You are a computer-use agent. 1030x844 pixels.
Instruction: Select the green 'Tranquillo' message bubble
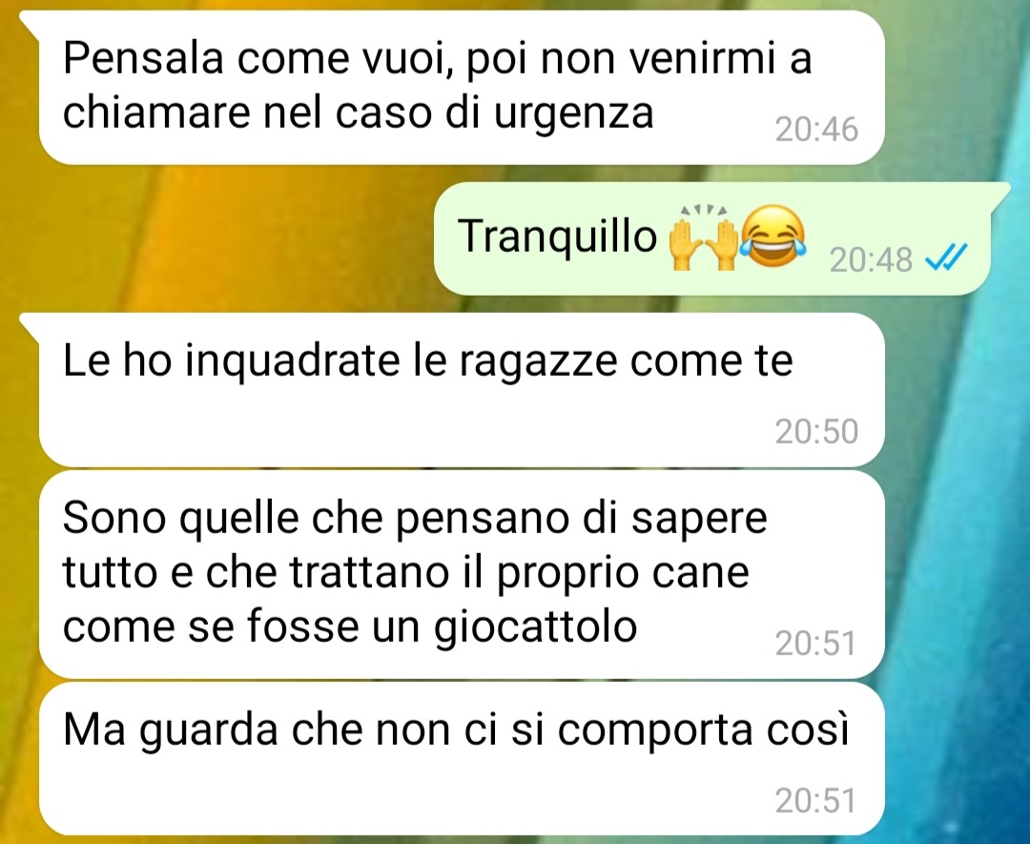pyautogui.click(x=712, y=238)
